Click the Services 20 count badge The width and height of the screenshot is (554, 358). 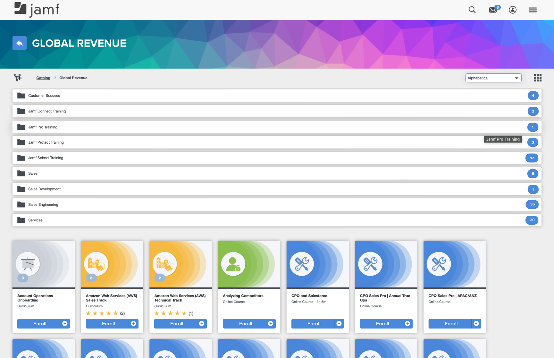click(532, 220)
